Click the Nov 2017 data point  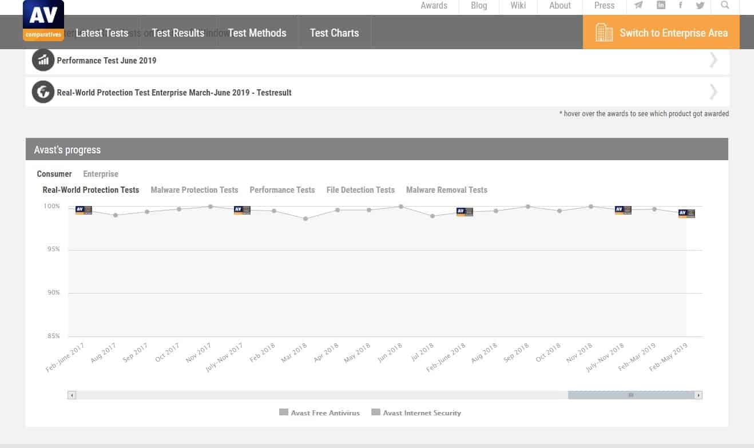click(211, 207)
